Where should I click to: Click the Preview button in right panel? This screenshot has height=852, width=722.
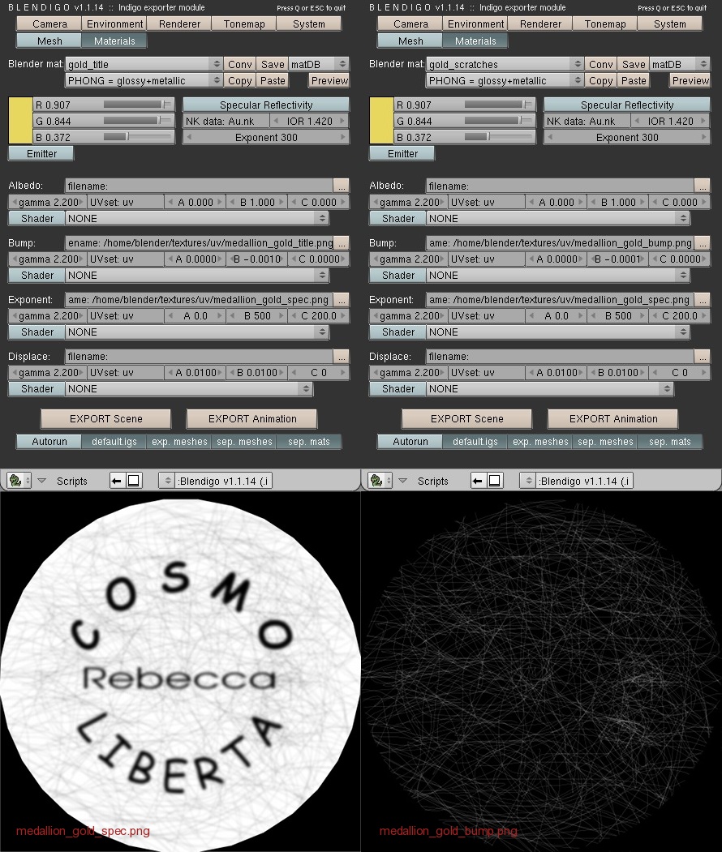coord(690,80)
